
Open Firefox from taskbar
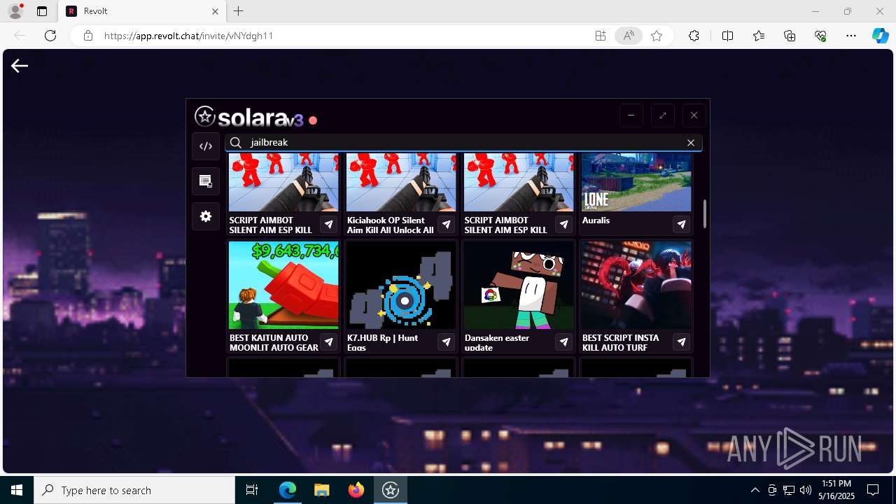pyautogui.click(x=356, y=490)
